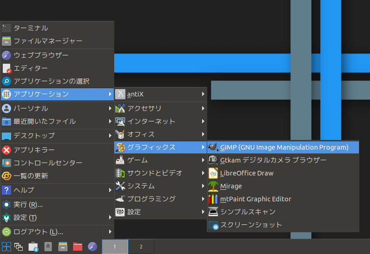Select the アクセサリ category label

[x=144, y=109]
